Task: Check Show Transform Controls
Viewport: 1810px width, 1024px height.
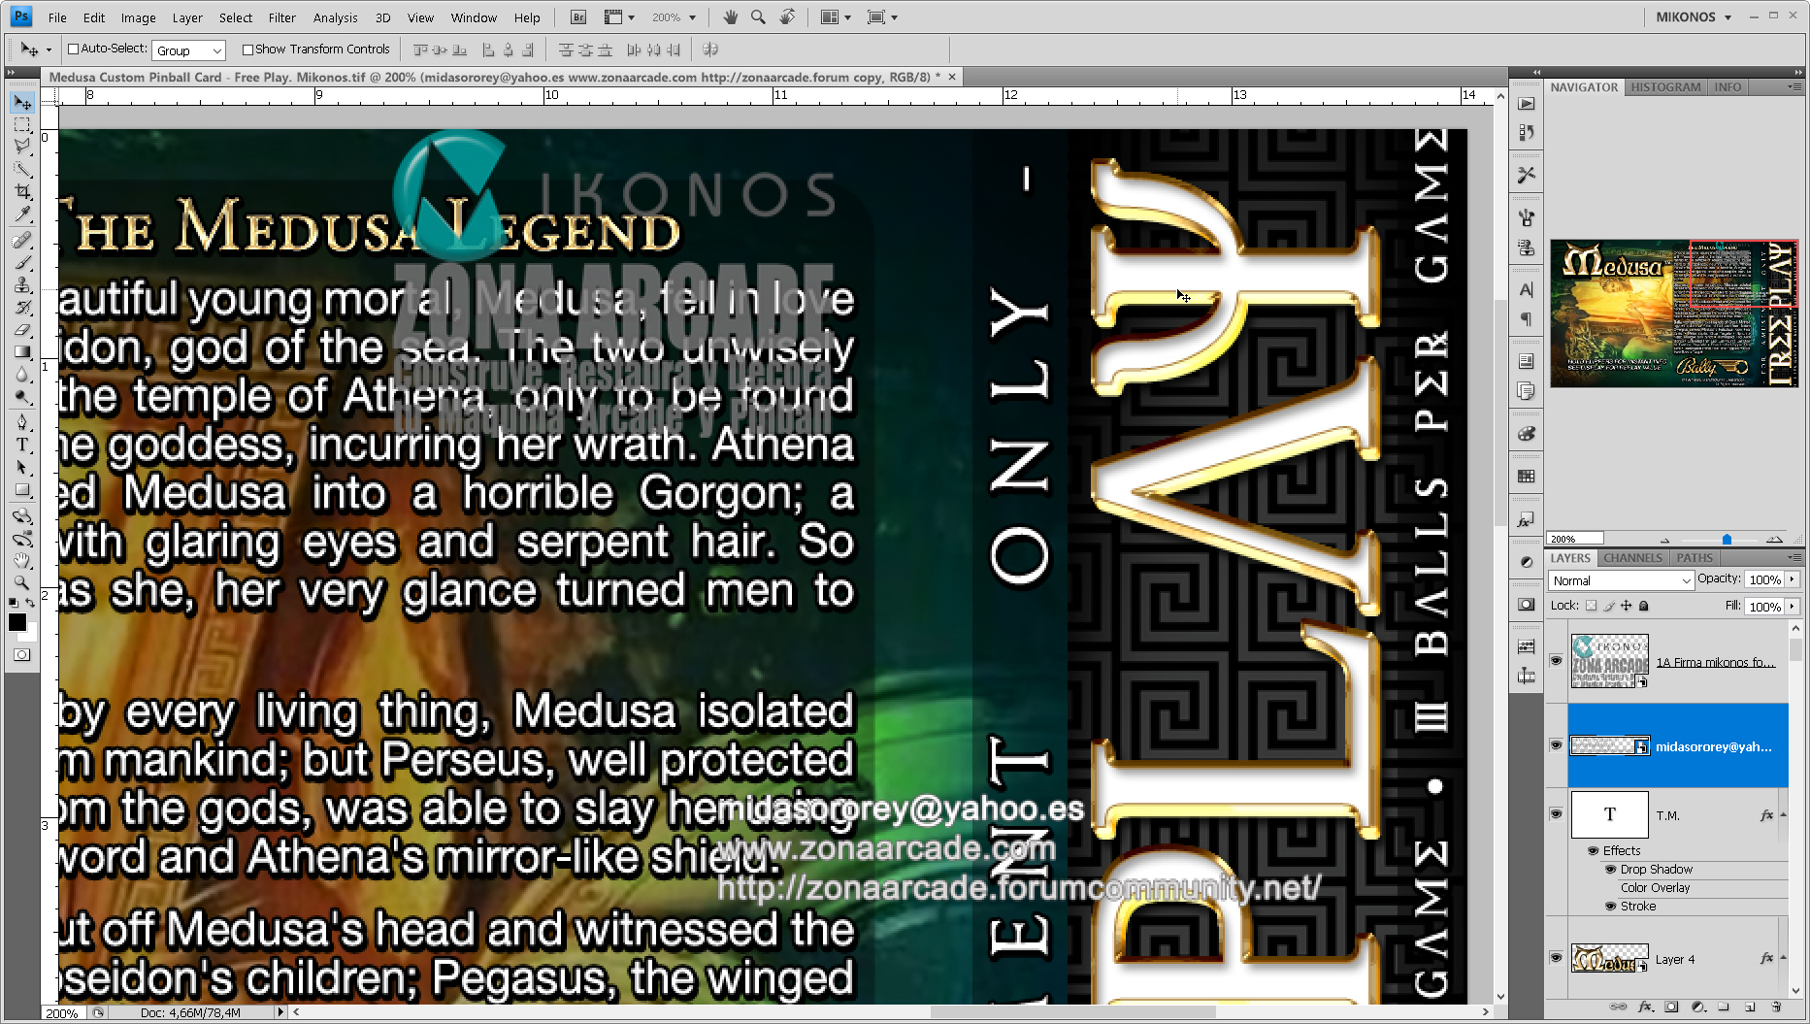Action: (x=247, y=50)
